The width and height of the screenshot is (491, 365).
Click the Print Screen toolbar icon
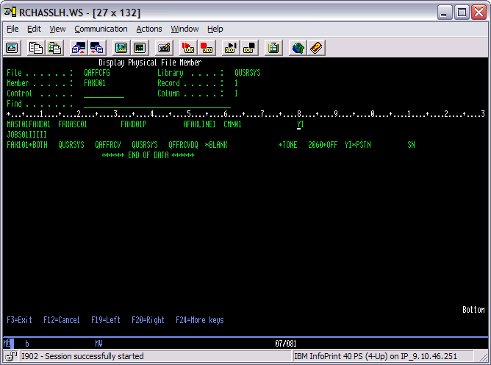point(12,48)
